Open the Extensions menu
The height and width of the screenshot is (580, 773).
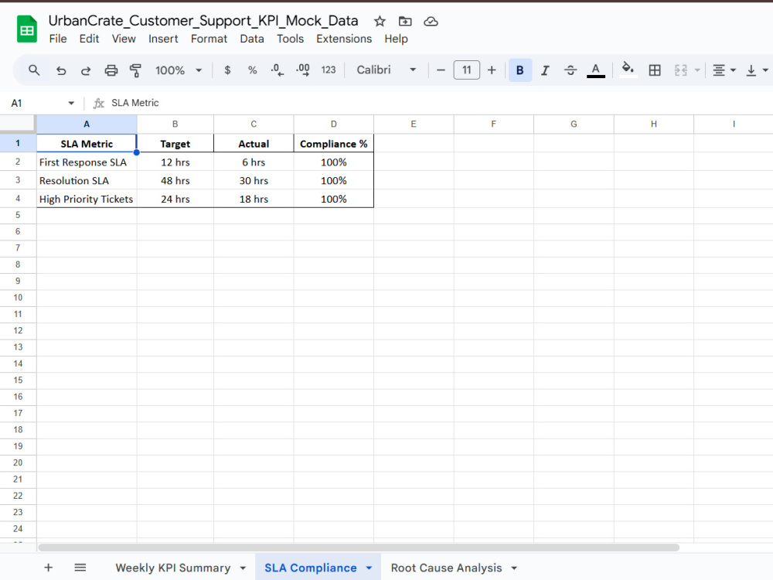[x=344, y=39]
